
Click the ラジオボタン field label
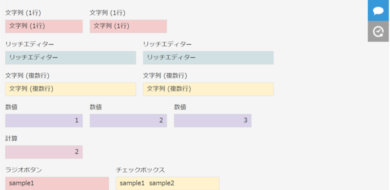coord(23,170)
